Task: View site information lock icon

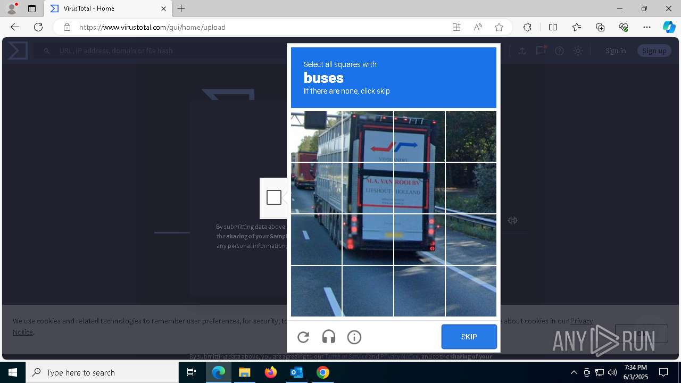Action: pyautogui.click(x=67, y=27)
